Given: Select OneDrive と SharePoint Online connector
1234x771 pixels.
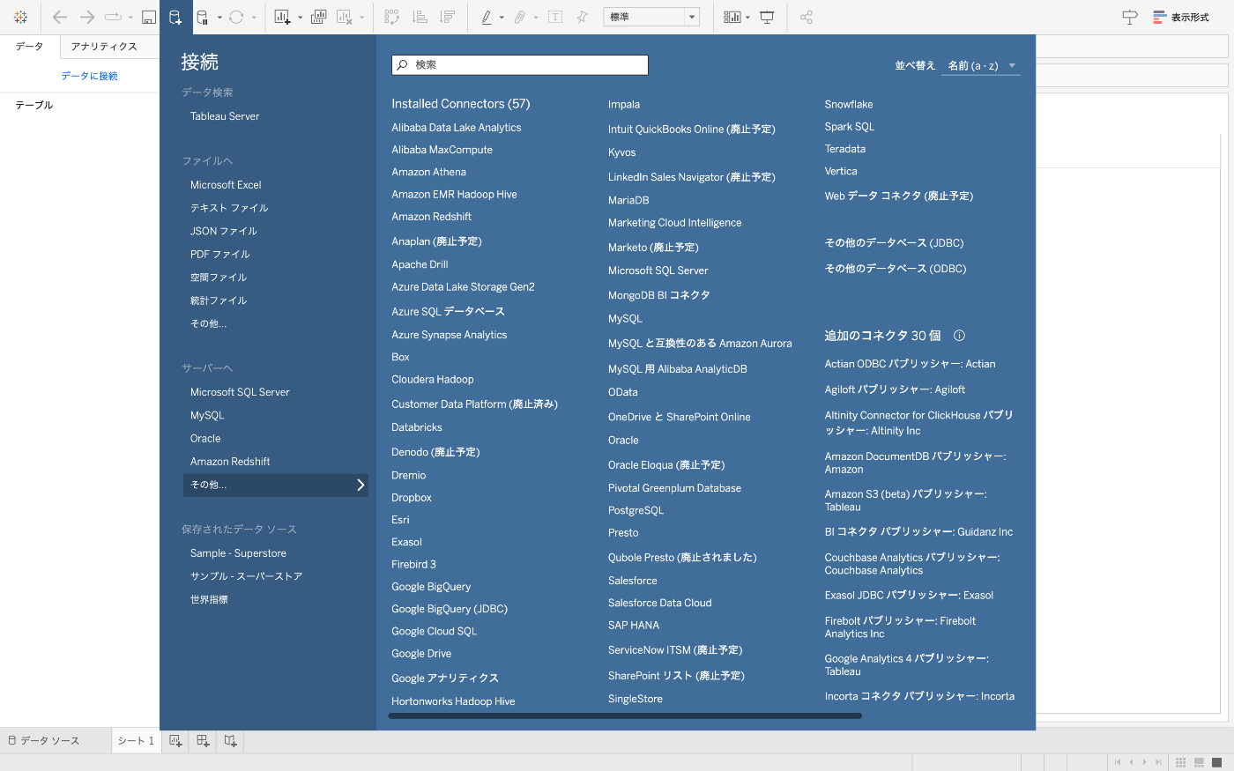Looking at the screenshot, I should pyautogui.click(x=680, y=417).
